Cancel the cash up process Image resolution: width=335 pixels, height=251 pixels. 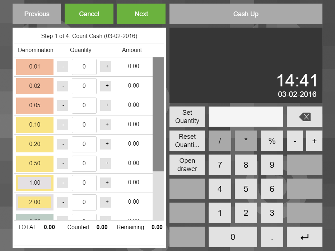89,14
